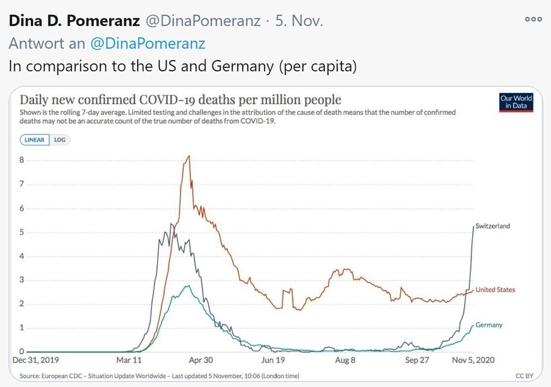Click the @DinaPomeranz handle beside the author name

pyautogui.click(x=203, y=21)
